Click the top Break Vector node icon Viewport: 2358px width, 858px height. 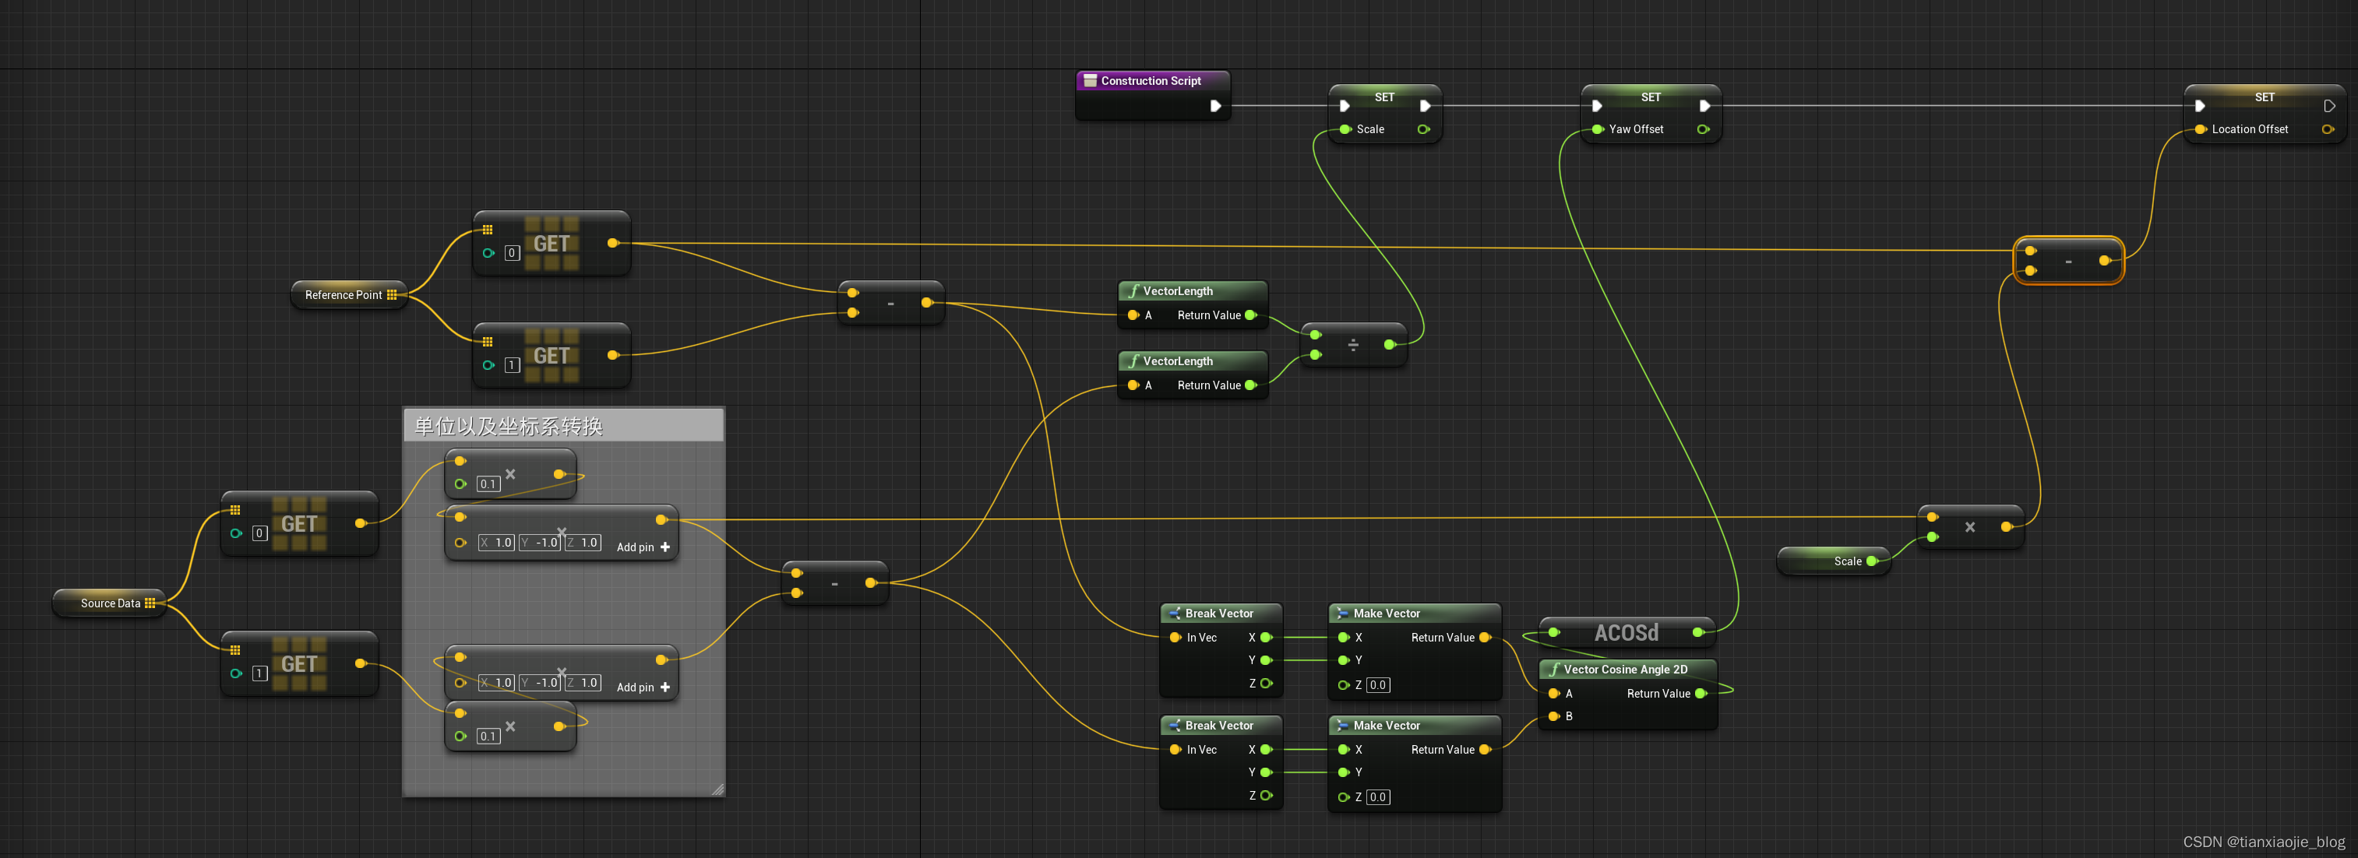(x=1175, y=614)
